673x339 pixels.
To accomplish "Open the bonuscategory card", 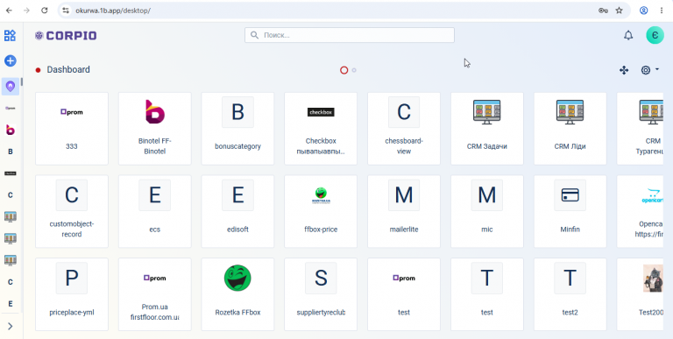I will click(237, 128).
